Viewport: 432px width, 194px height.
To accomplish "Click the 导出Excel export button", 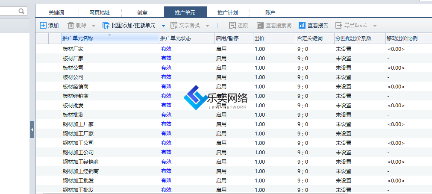I will click(351, 25).
